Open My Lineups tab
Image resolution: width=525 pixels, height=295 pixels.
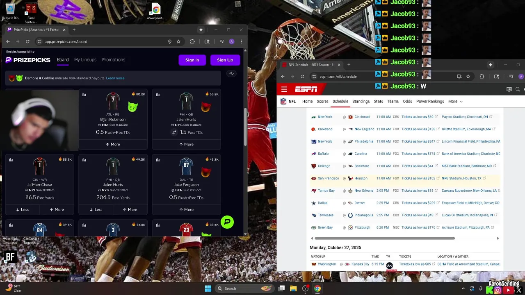85,60
